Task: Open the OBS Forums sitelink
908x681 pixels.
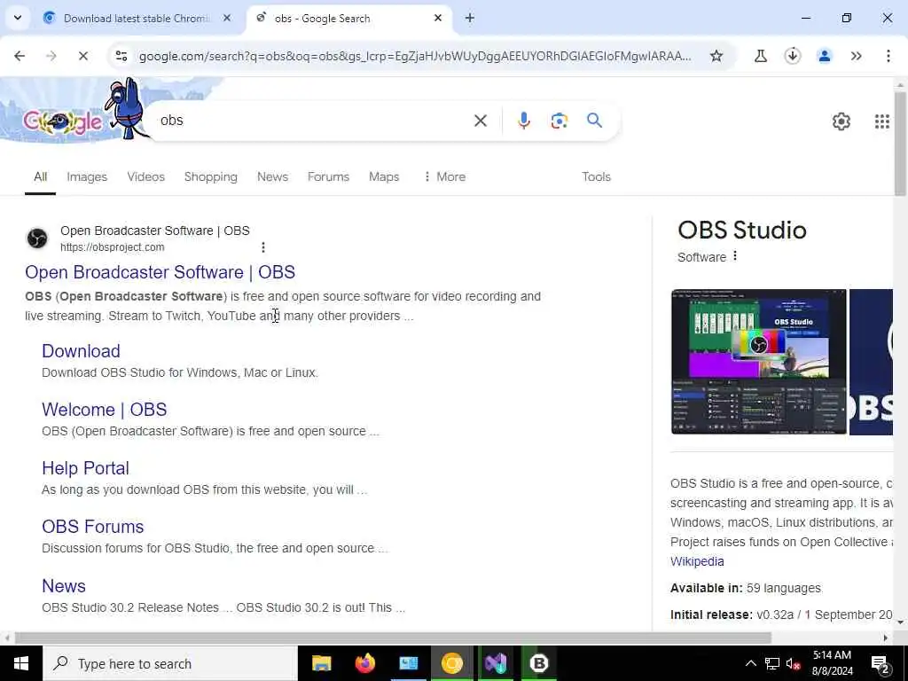Action: click(92, 527)
